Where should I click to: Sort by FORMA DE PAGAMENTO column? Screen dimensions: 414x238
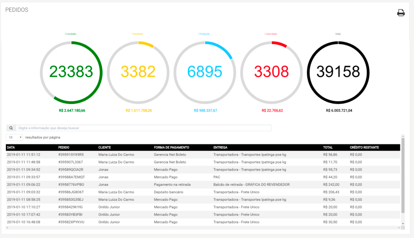tap(172, 148)
